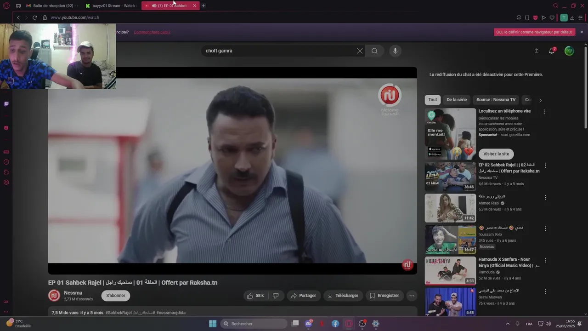Start voice search with the microphone icon
Screen dimensions: 588x331
click(x=395, y=51)
